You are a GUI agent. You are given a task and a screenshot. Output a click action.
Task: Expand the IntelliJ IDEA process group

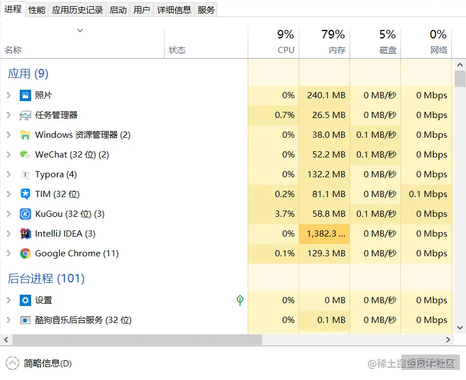click(8, 234)
